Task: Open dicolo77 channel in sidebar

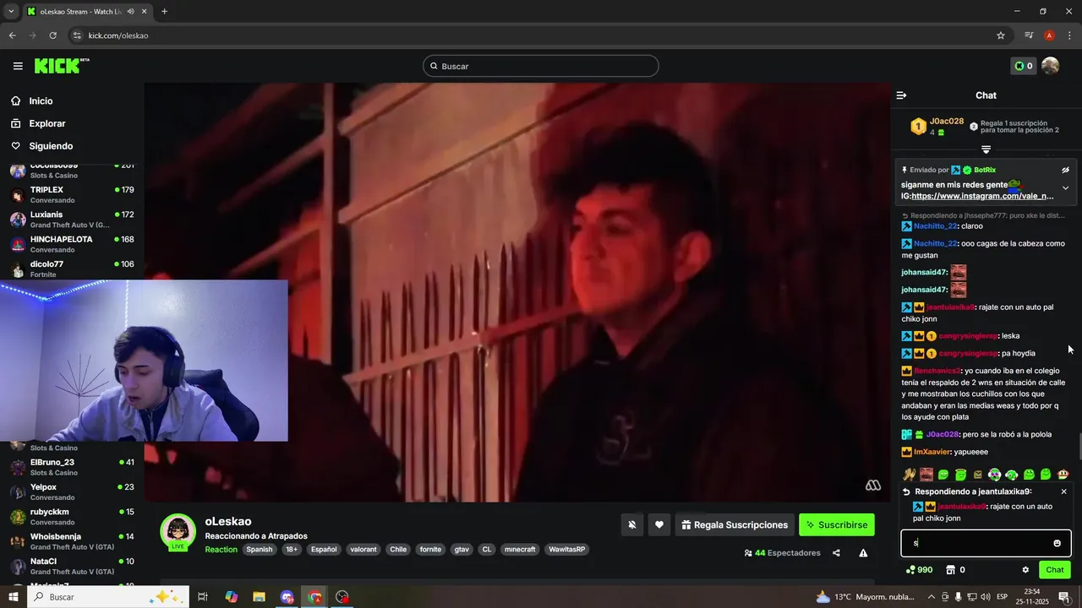Action: pos(72,269)
